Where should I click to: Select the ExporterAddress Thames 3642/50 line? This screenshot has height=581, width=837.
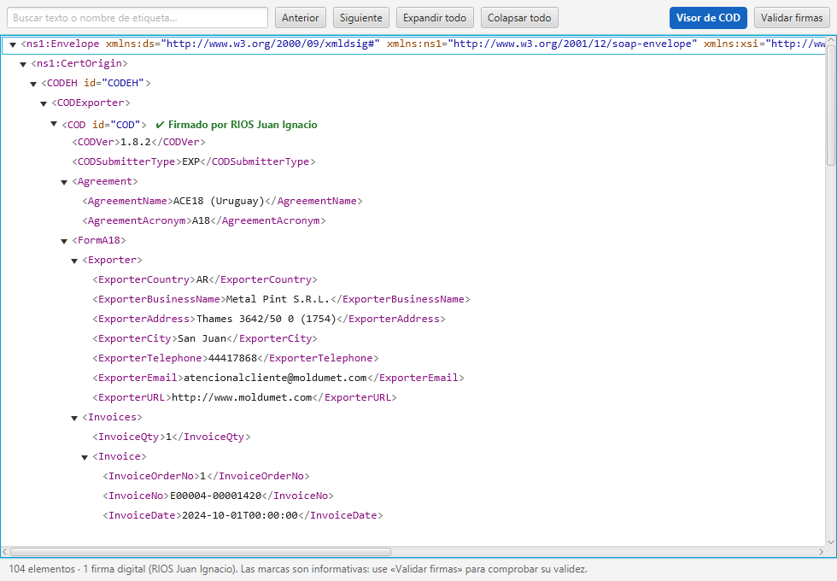click(x=269, y=319)
